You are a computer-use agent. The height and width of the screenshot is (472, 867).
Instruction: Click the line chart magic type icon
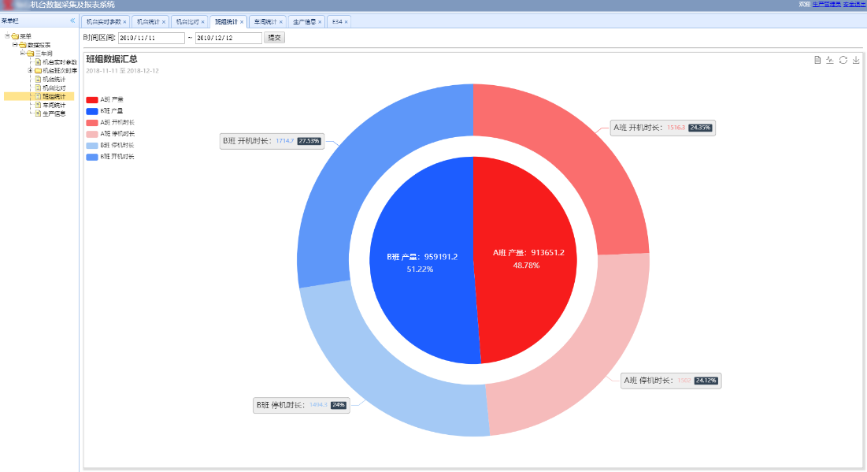[x=830, y=60]
